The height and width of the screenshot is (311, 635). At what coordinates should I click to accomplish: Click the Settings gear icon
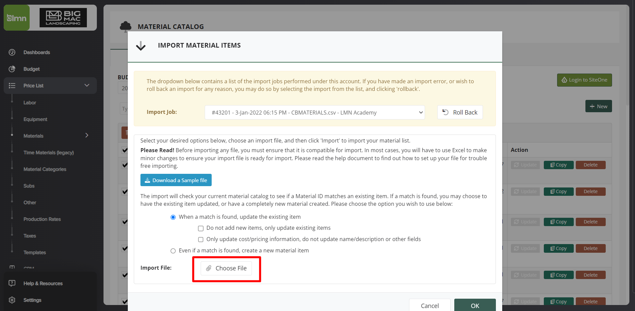coord(12,300)
